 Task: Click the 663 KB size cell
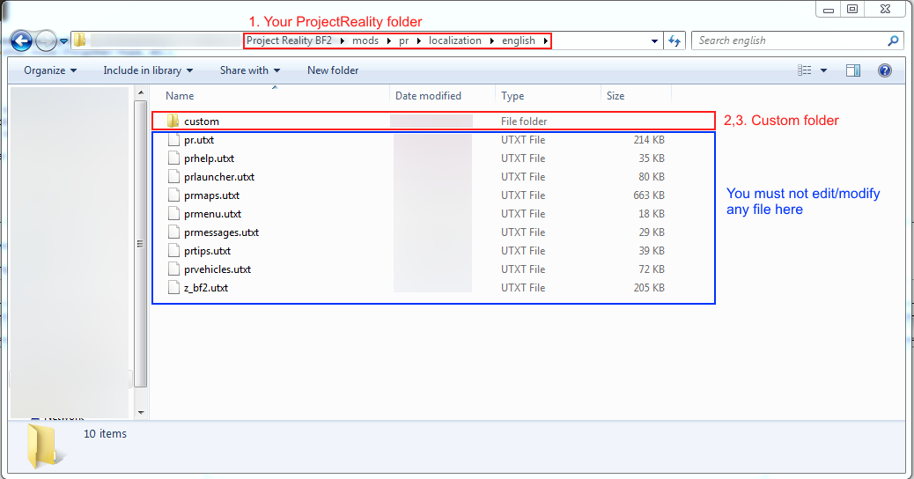pyautogui.click(x=649, y=195)
